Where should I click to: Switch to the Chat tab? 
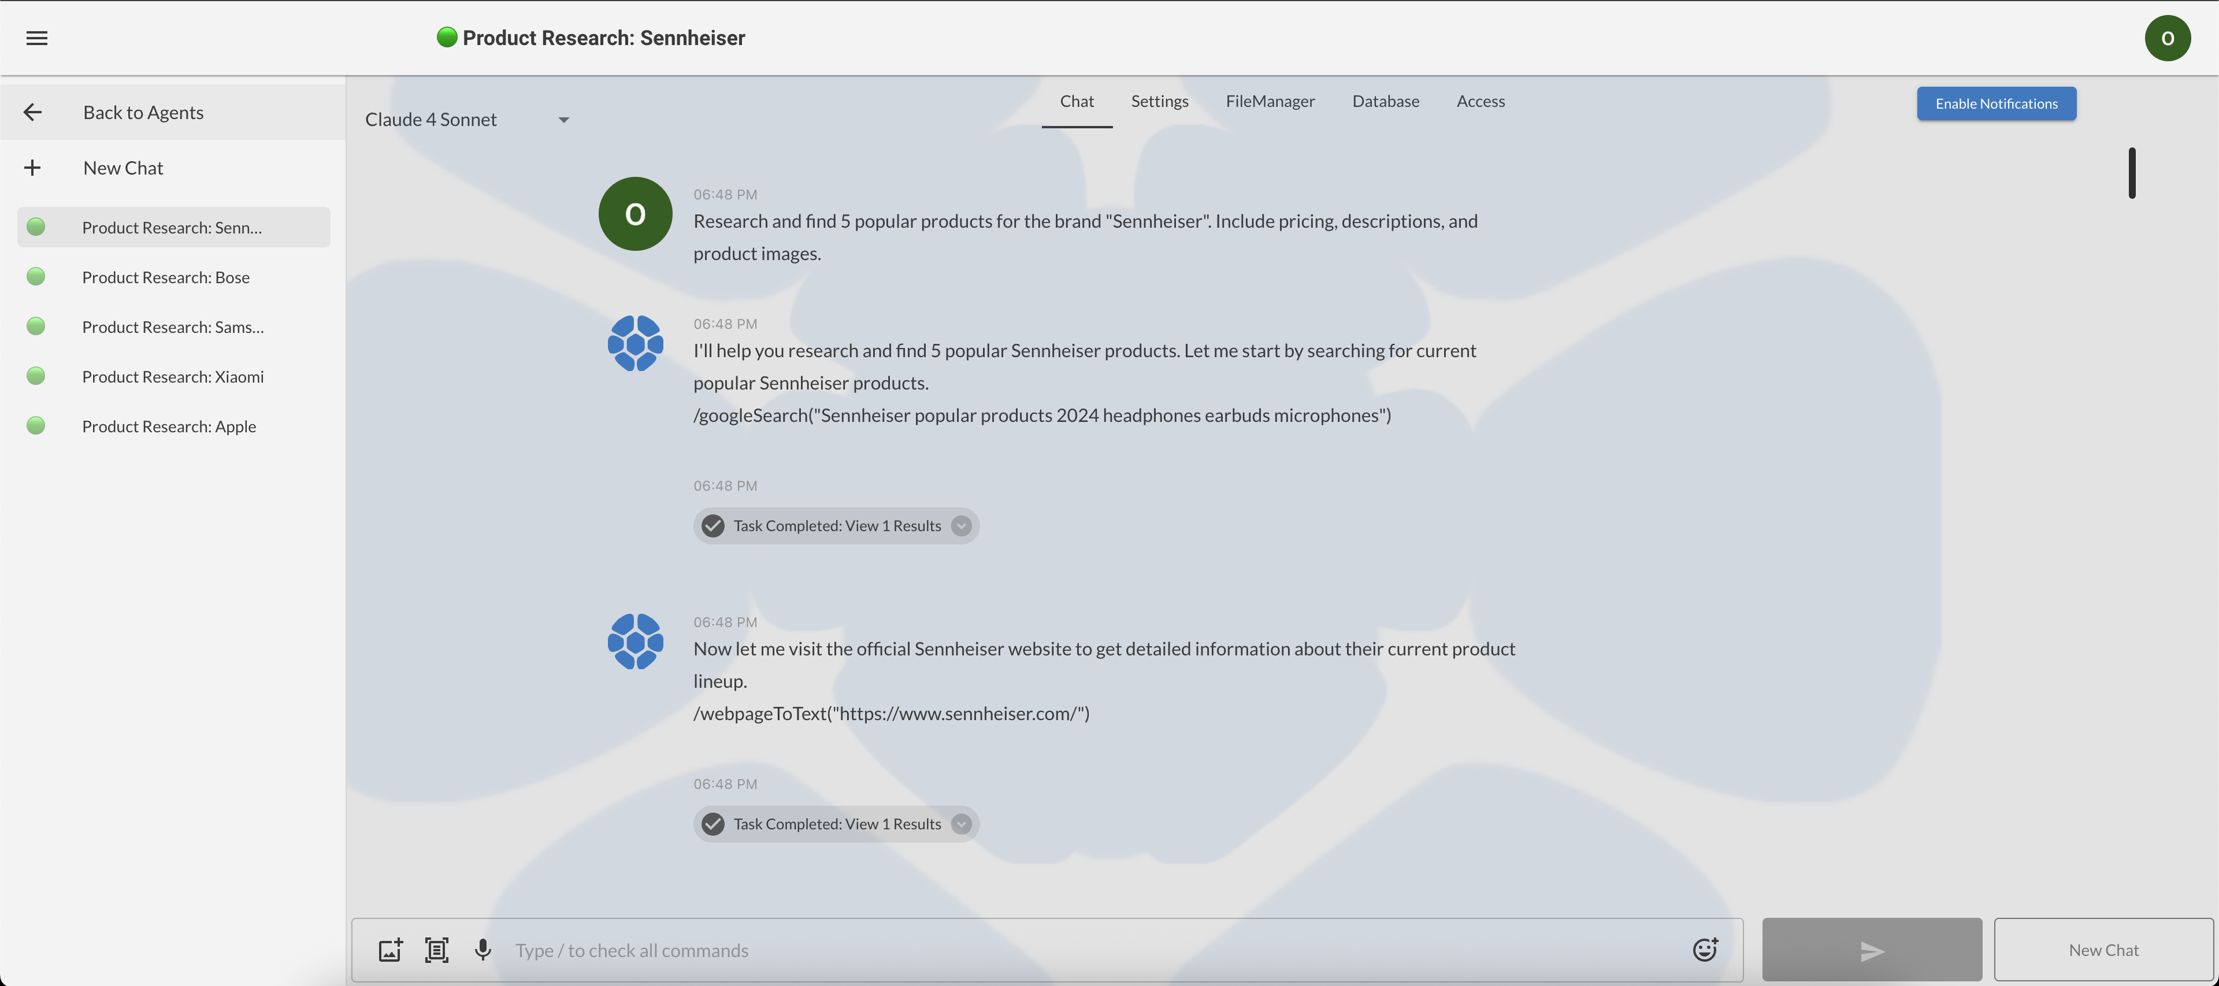(x=1077, y=102)
